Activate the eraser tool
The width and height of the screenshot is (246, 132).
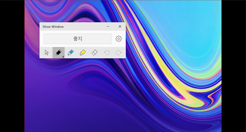click(x=95, y=53)
